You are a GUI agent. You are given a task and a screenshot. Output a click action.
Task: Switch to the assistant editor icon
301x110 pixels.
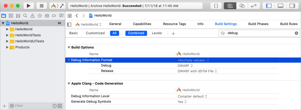[242, 6]
